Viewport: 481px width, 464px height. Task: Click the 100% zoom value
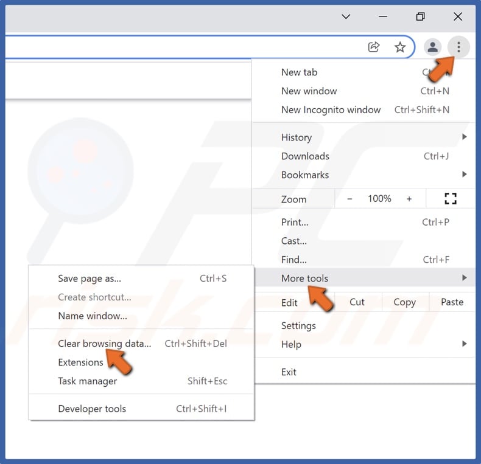(x=379, y=199)
